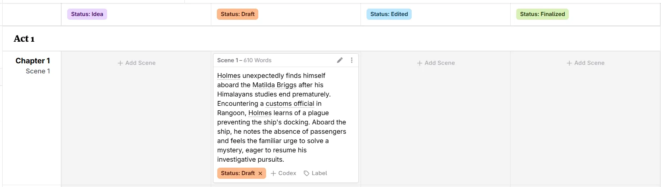The width and height of the screenshot is (661, 187).
Task: Add a scene in the Status: Idea column
Action: click(x=137, y=63)
